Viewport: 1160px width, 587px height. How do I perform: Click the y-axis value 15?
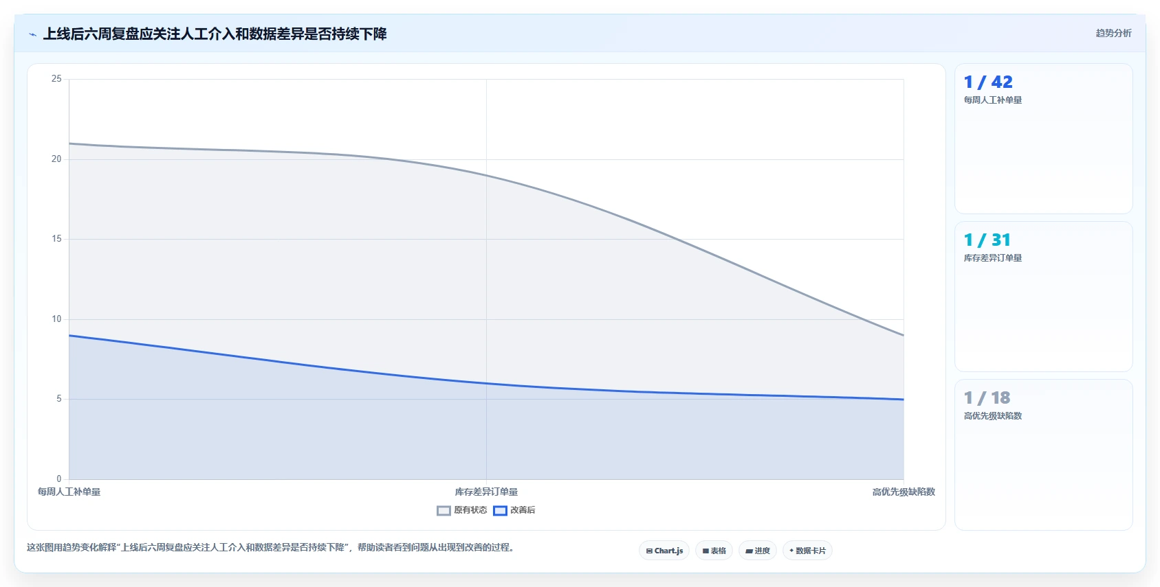click(56, 239)
